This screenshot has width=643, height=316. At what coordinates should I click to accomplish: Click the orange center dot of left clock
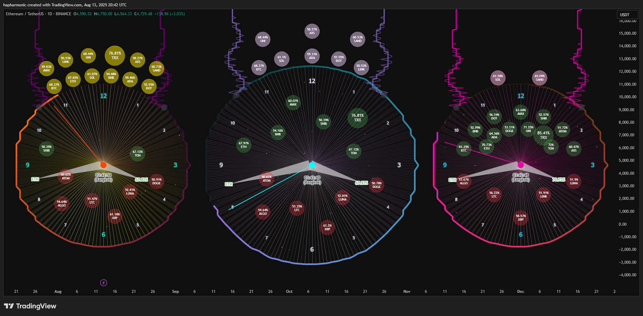click(x=103, y=165)
